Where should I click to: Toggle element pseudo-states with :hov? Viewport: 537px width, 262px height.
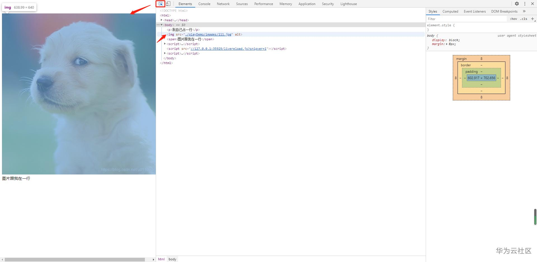[x=514, y=19]
